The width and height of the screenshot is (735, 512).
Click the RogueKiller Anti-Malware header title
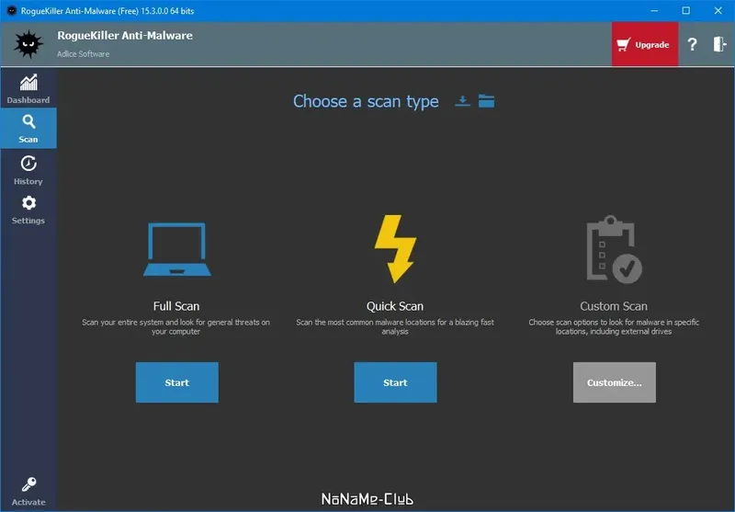[125, 36]
